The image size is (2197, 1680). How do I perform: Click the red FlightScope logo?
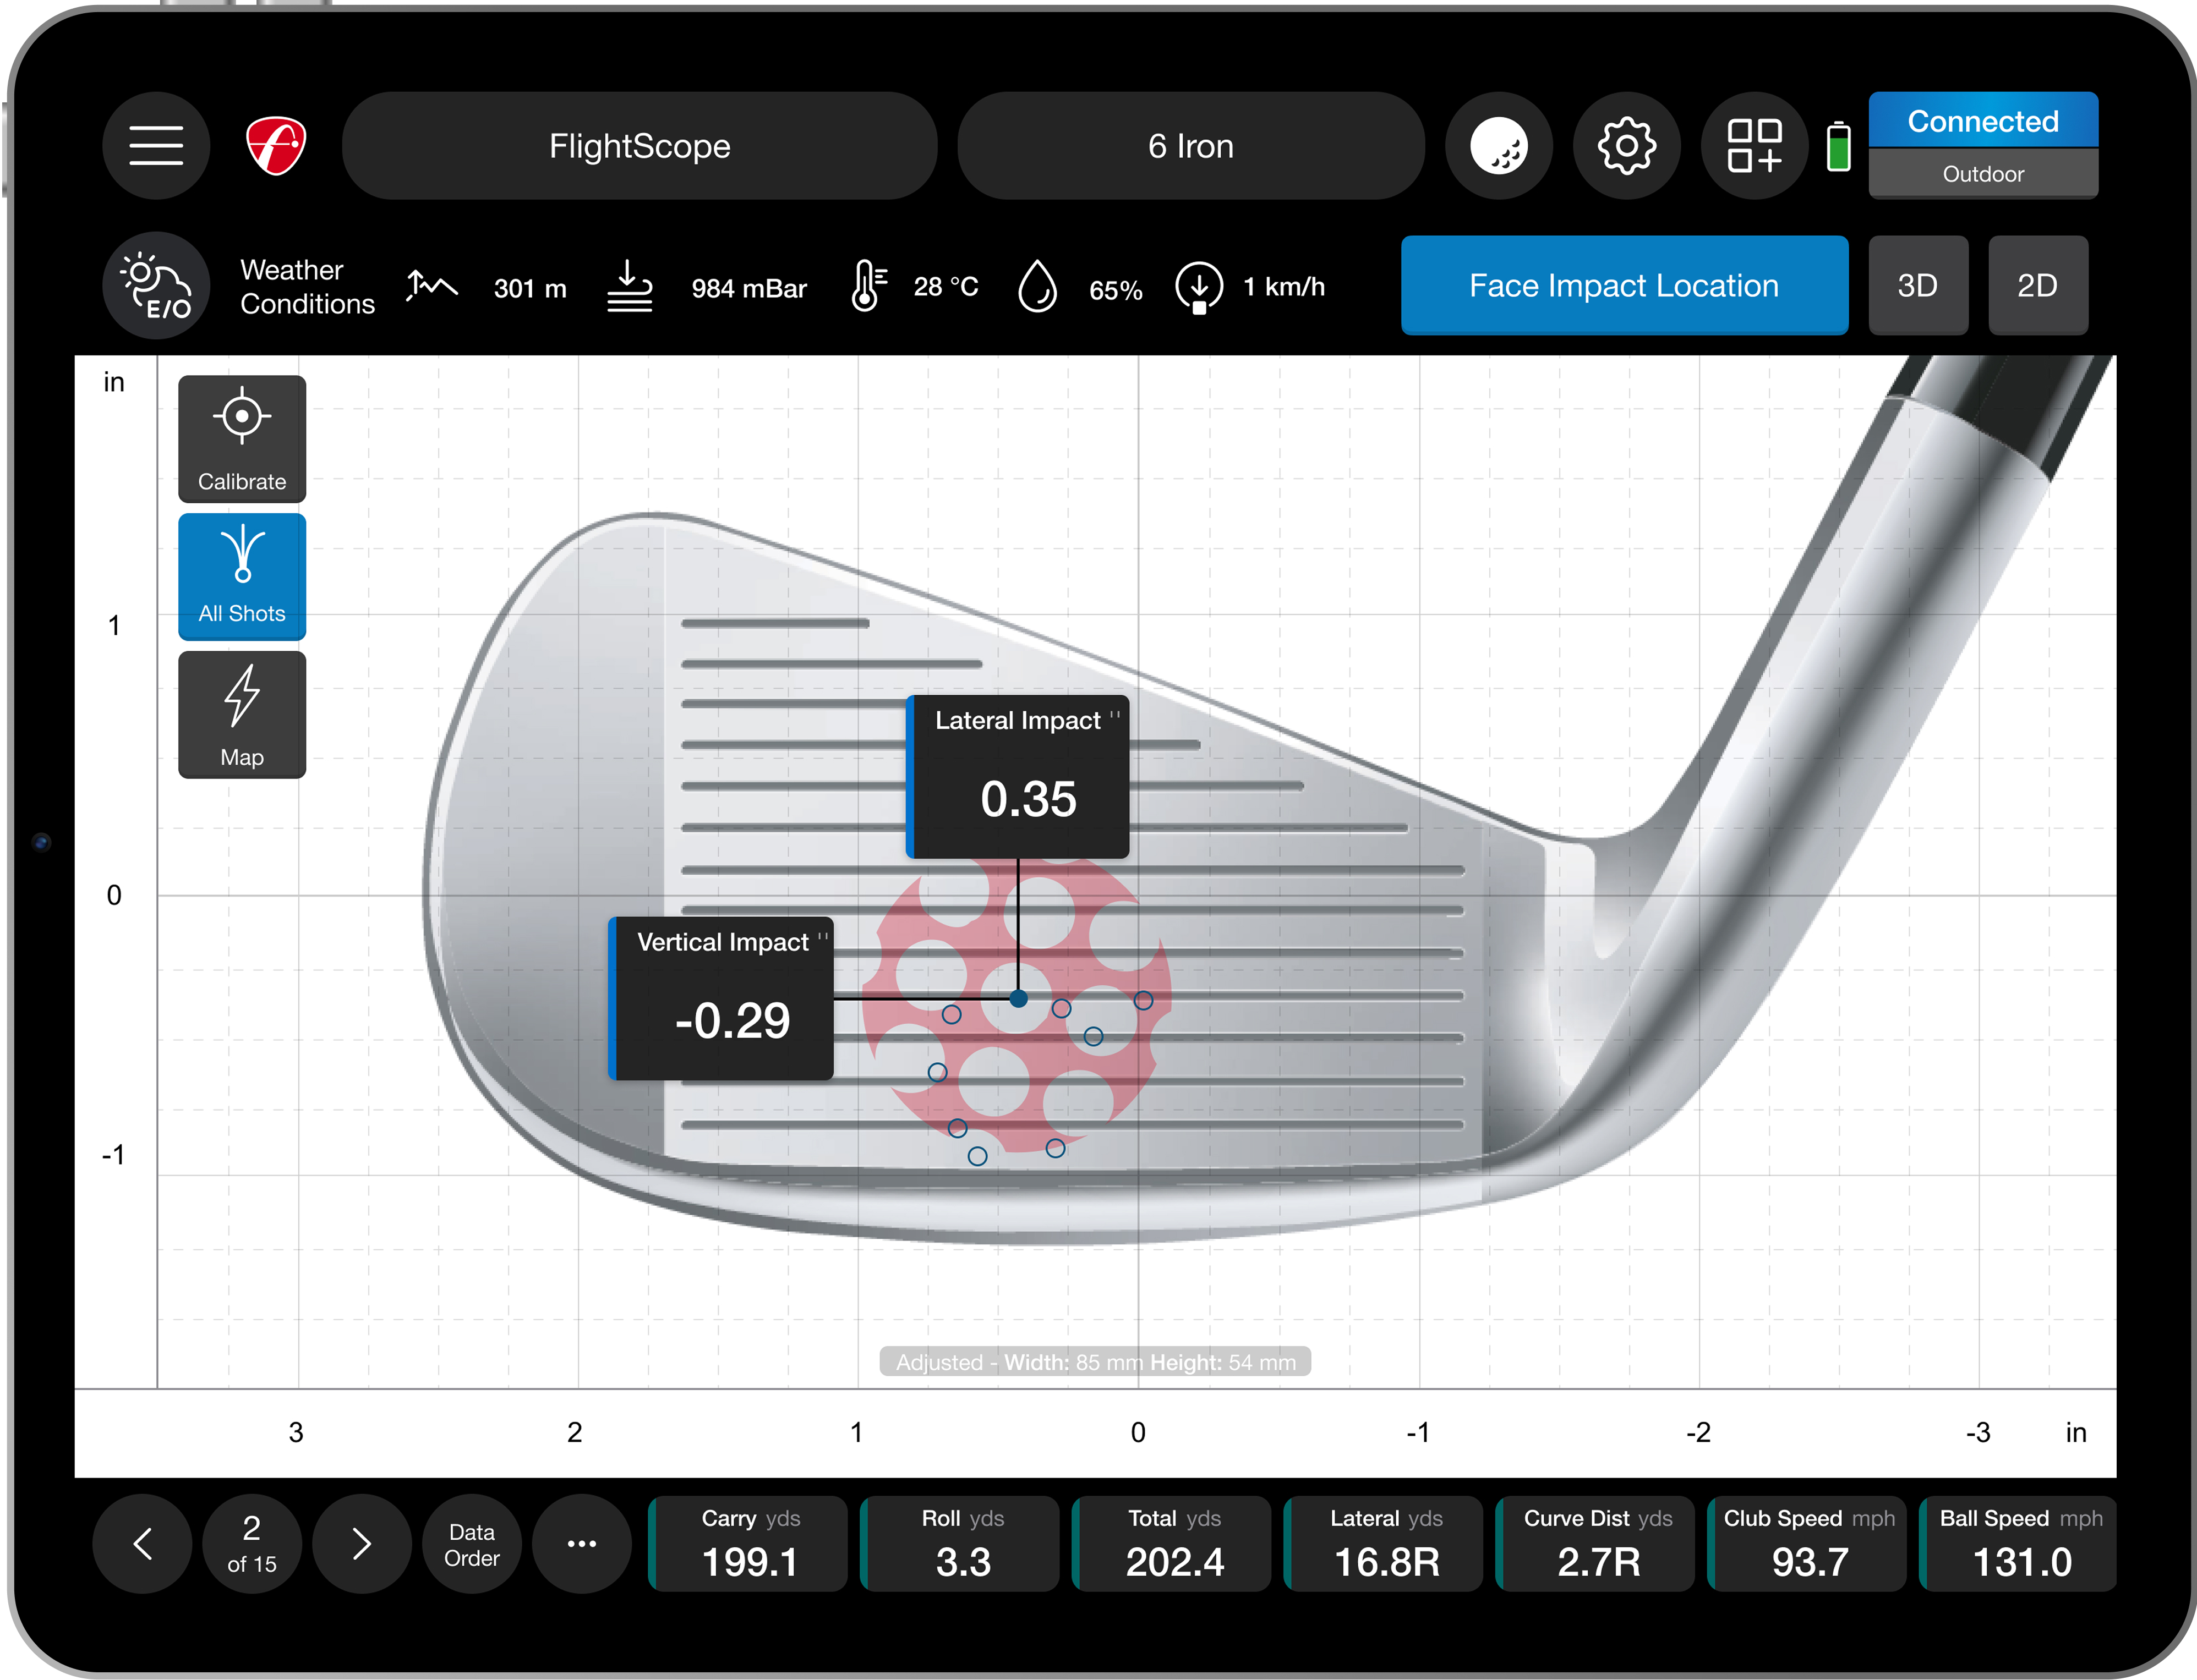(275, 146)
